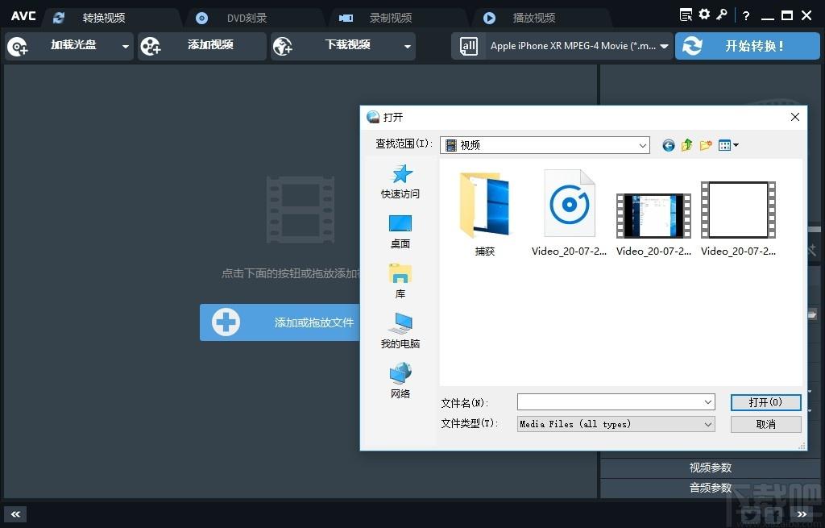Select 网络 in the places sidebar
This screenshot has height=528, width=825.
400,381
